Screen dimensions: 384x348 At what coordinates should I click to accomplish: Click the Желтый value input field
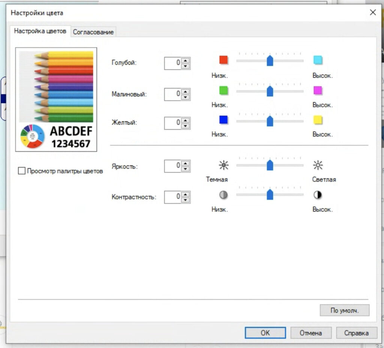pyautogui.click(x=173, y=123)
